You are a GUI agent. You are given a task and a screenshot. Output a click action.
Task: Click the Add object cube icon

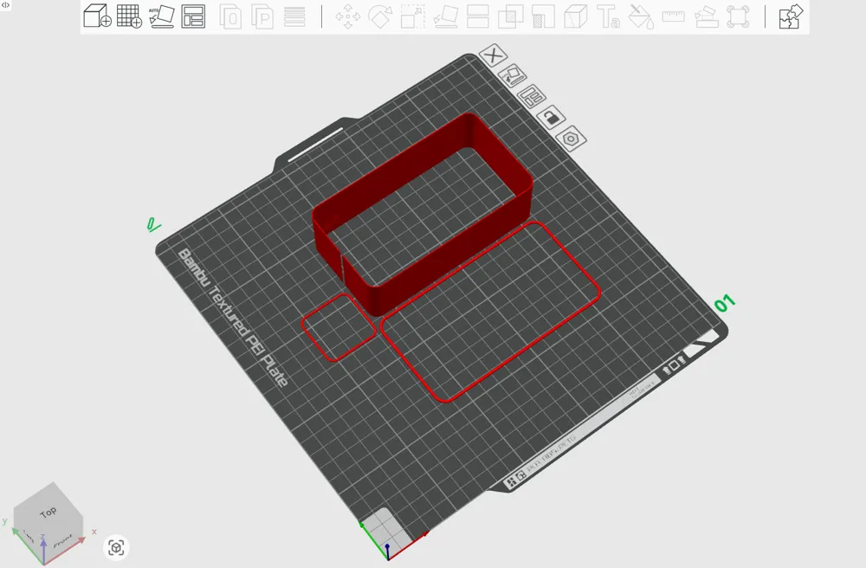97,16
